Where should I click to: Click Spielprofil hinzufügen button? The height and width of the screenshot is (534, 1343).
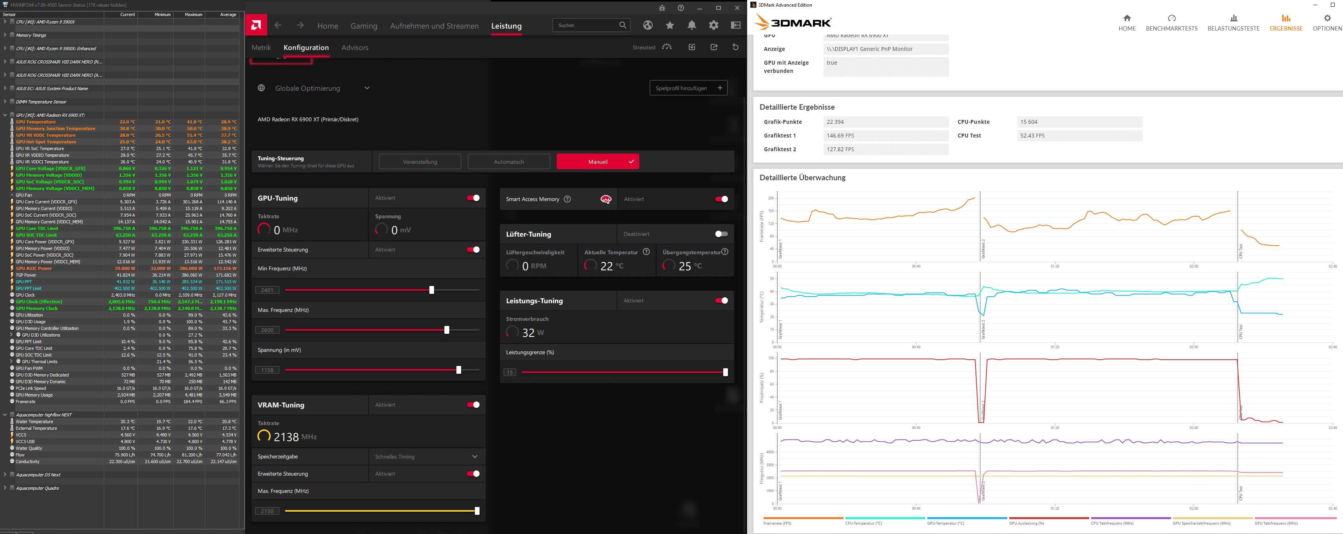(688, 88)
